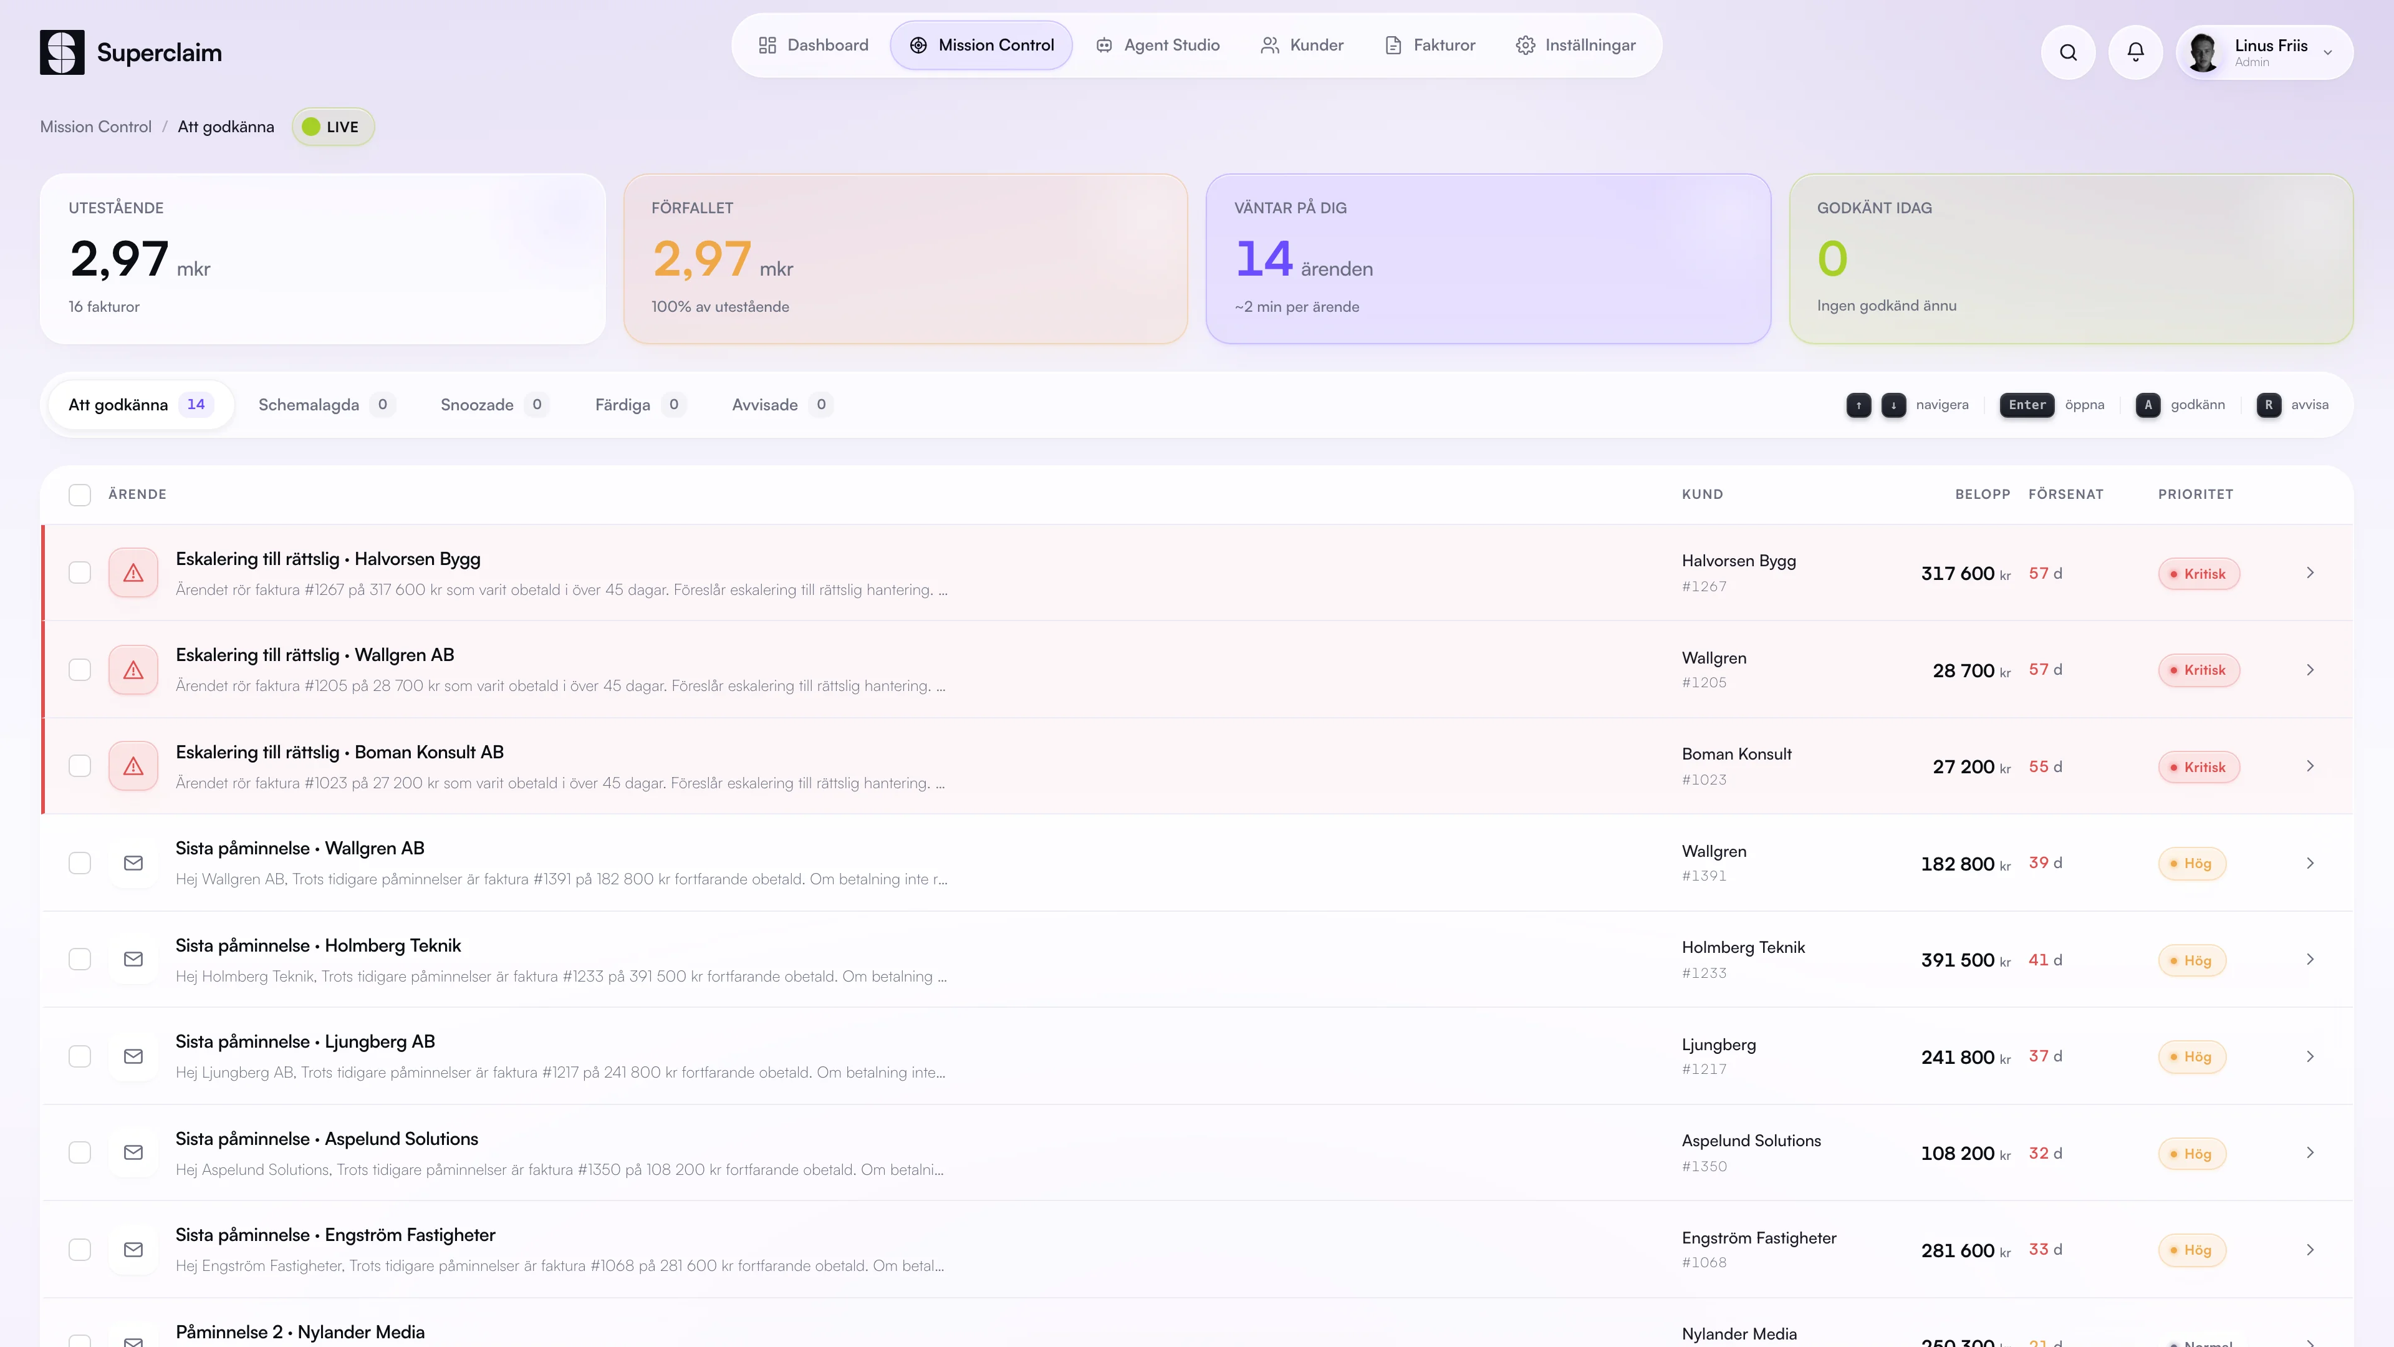Open the Godkänt idag summary card
The width and height of the screenshot is (2394, 1347).
pos(2070,258)
